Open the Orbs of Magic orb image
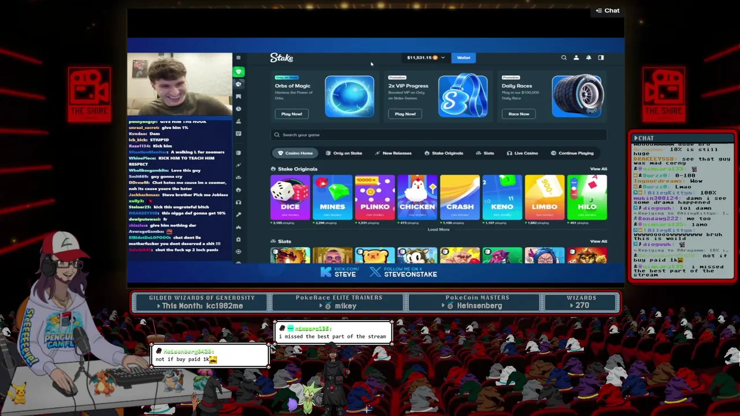Viewport: 740px width, 416px height. 349,96
